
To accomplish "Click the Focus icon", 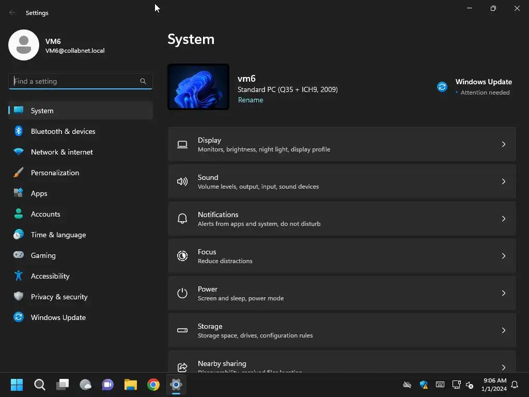I will point(182,256).
